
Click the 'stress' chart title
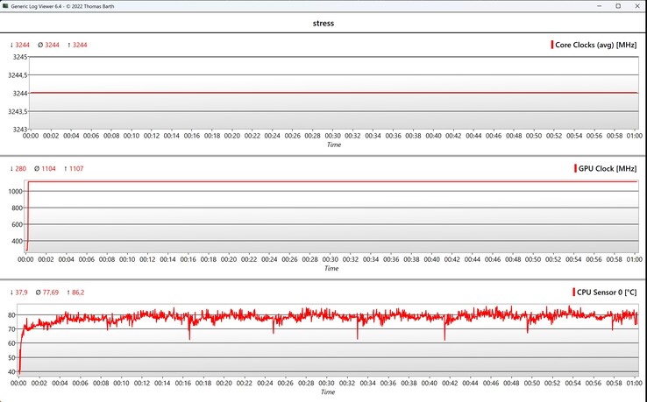pyautogui.click(x=323, y=24)
